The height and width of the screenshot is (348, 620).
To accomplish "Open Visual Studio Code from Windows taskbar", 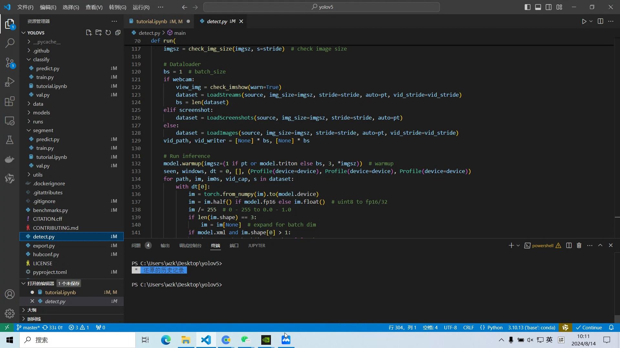I will (x=206, y=340).
